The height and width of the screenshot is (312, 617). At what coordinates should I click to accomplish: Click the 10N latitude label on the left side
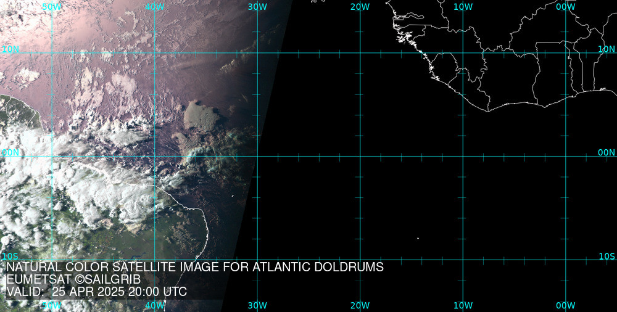10,49
